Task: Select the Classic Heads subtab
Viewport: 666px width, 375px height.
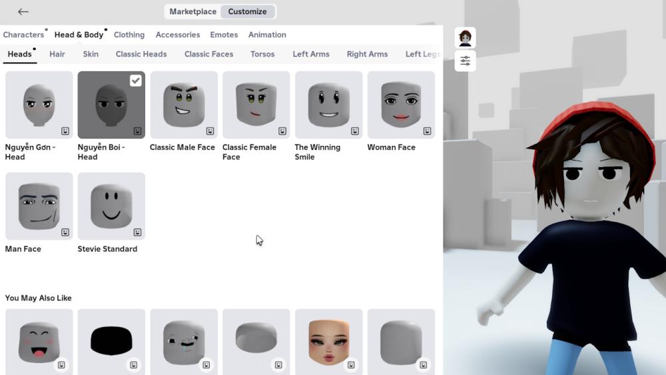Action: 141,55
